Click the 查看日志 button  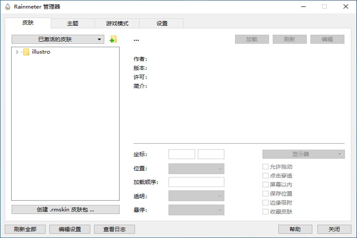[114, 229]
